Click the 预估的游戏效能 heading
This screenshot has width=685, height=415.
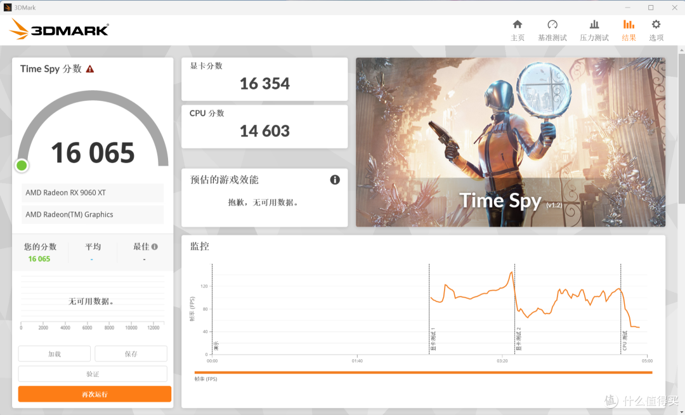224,180
